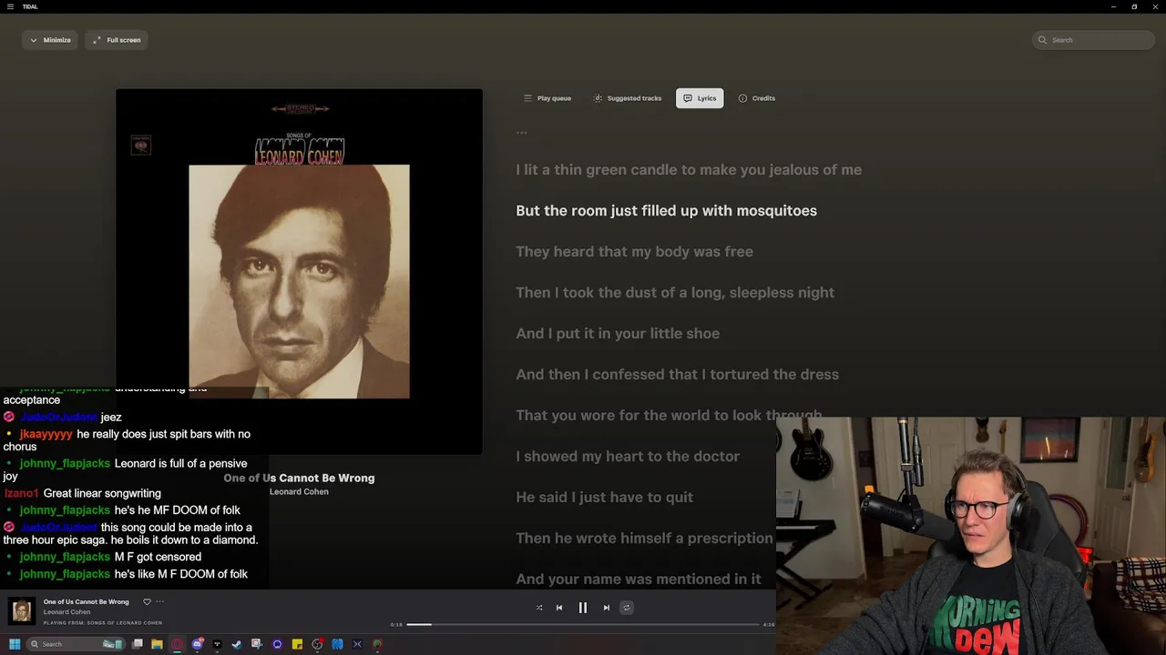Open the Credits tab
Image resolution: width=1166 pixels, height=655 pixels.
757,98
